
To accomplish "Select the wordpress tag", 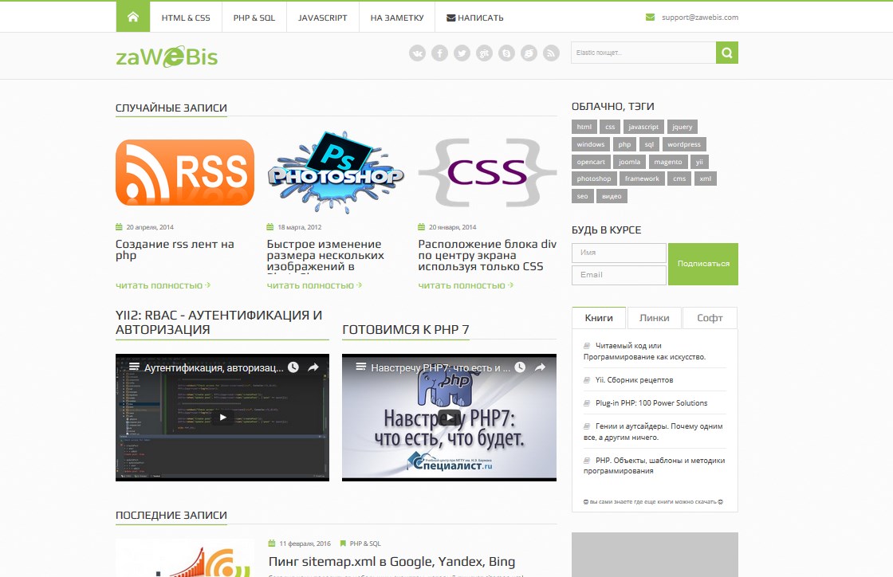I will pos(683,144).
